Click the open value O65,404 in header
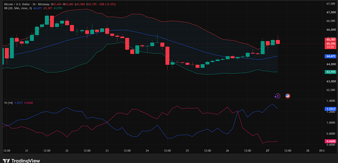Image resolution: width=338 pixels, height=163 pixels. pyautogui.click(x=56, y=4)
